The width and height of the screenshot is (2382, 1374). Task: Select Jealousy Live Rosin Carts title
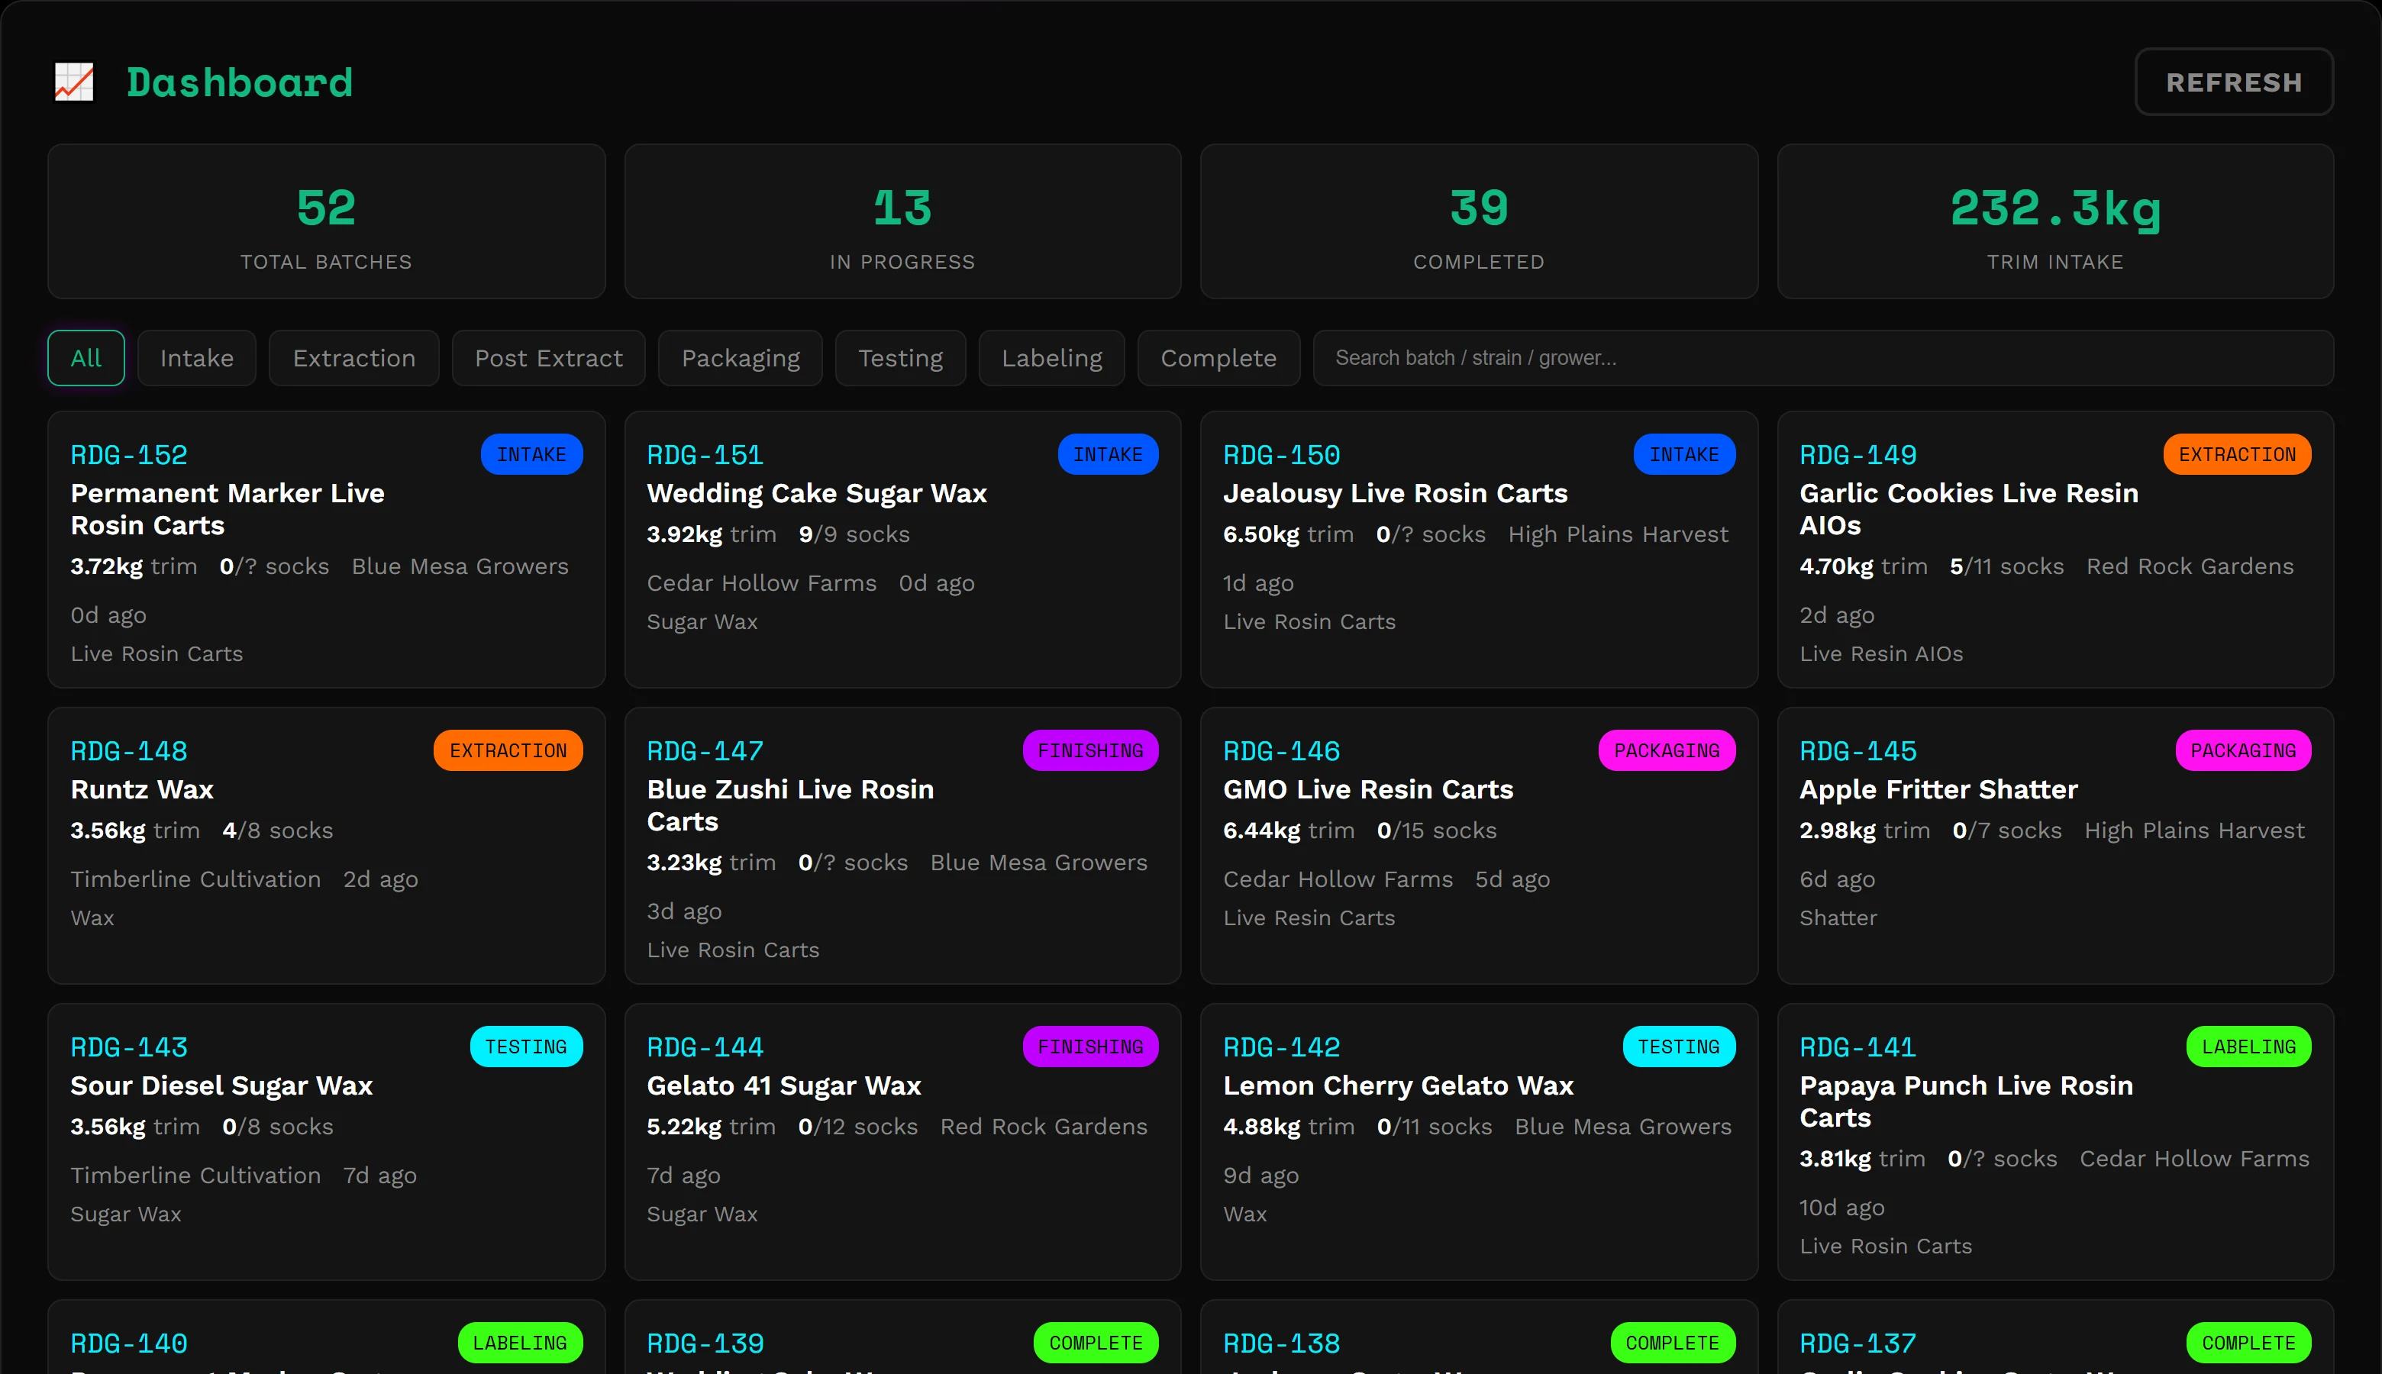(1395, 494)
